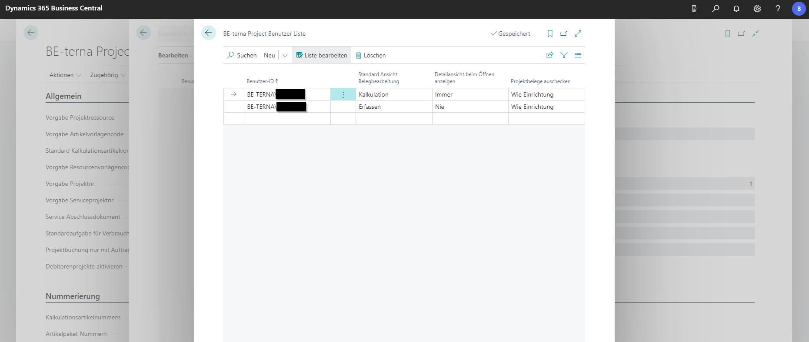This screenshot has width=809, height=342.
Task: Click Kalkulationsartikelnummern label
Action: pos(83,317)
